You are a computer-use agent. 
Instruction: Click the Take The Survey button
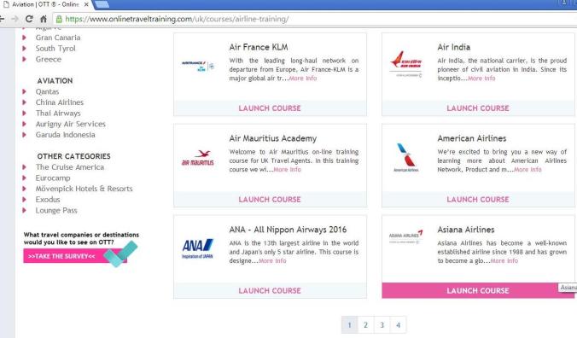pos(75,256)
